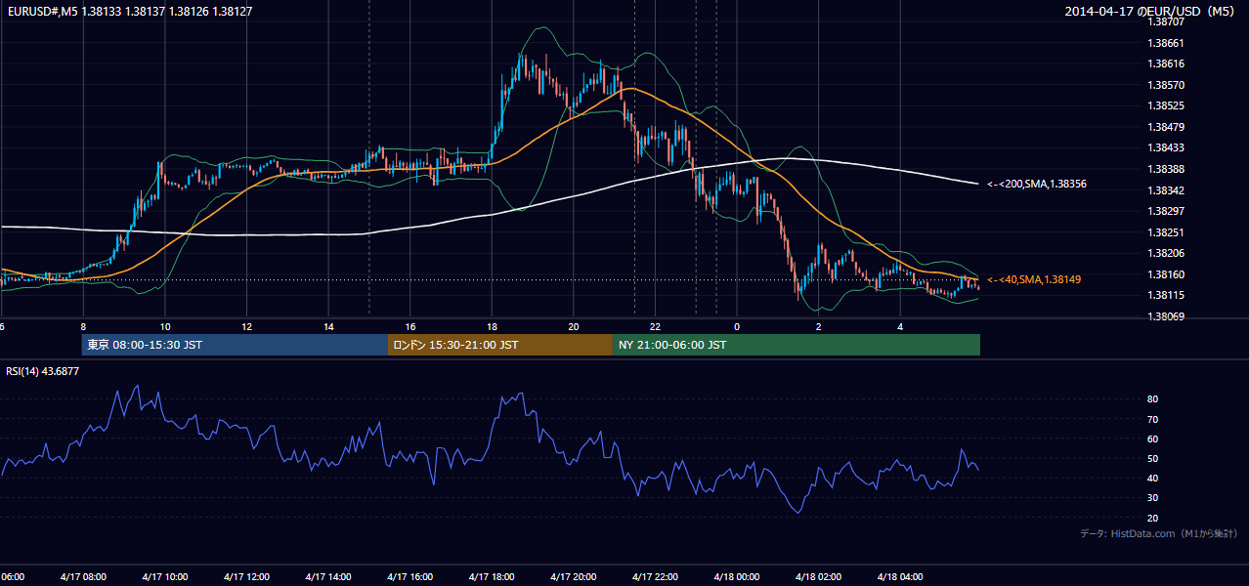
Task: Click bottom time label 4/18 00:00
Action: [736, 576]
